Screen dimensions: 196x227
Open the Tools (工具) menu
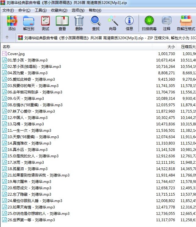click(x=41, y=10)
